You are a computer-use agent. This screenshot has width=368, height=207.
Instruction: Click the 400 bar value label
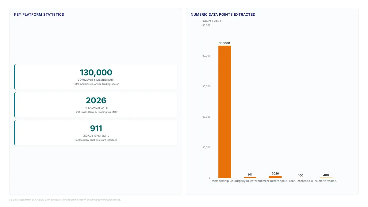(x=326, y=175)
